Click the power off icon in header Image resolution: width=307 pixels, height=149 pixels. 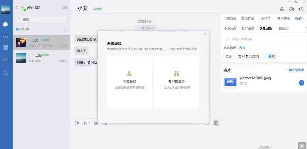tap(301, 9)
